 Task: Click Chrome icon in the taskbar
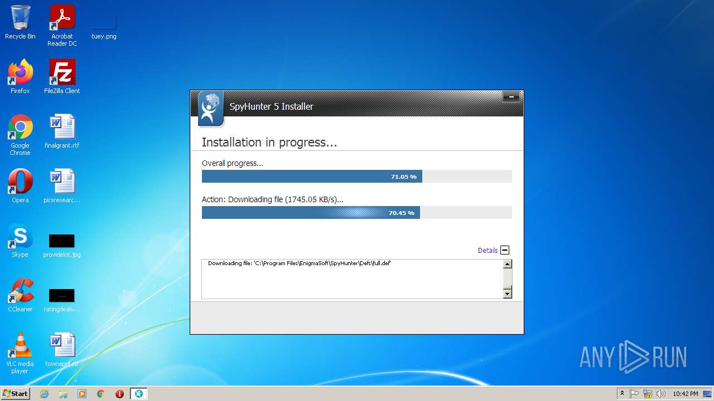[x=101, y=394]
